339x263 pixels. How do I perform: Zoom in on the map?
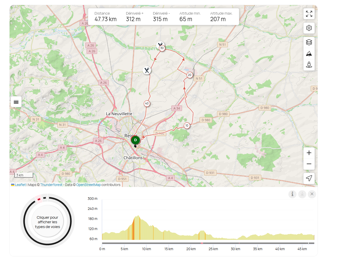(x=309, y=153)
